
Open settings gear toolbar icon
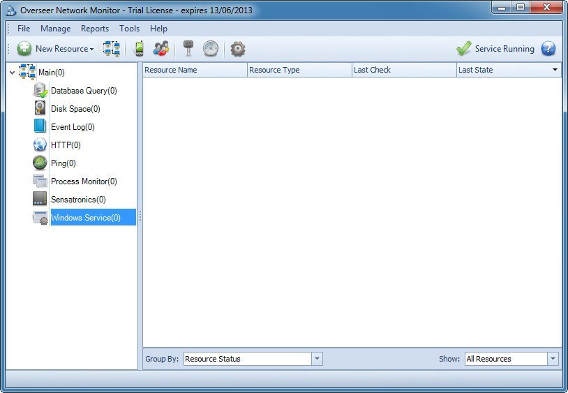click(x=238, y=49)
